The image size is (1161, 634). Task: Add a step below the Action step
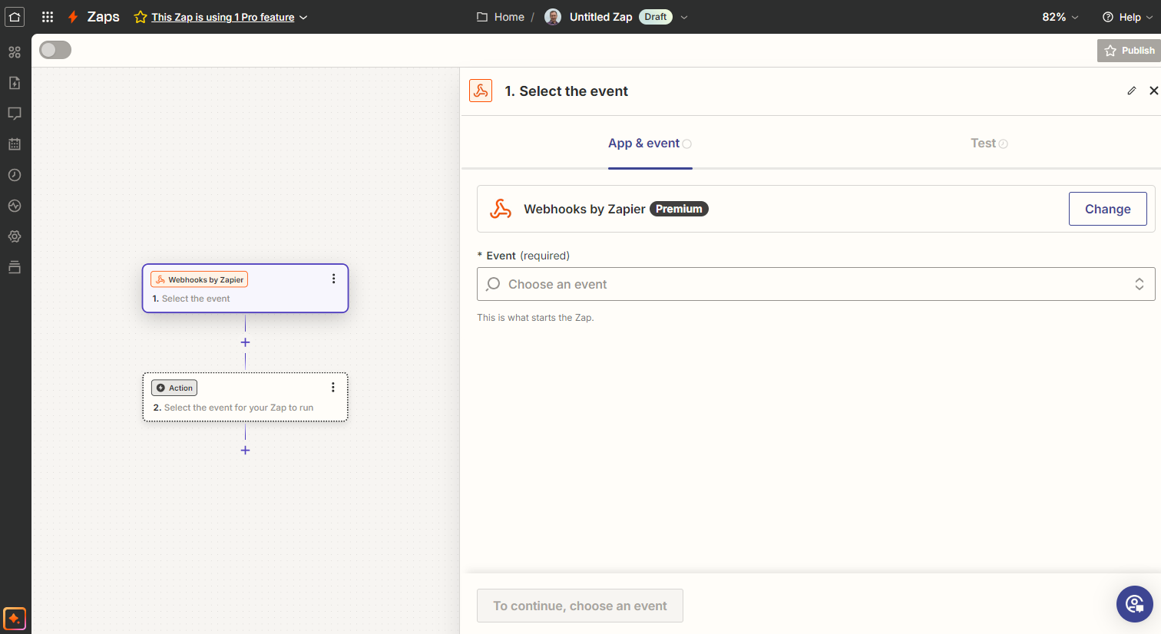(245, 451)
